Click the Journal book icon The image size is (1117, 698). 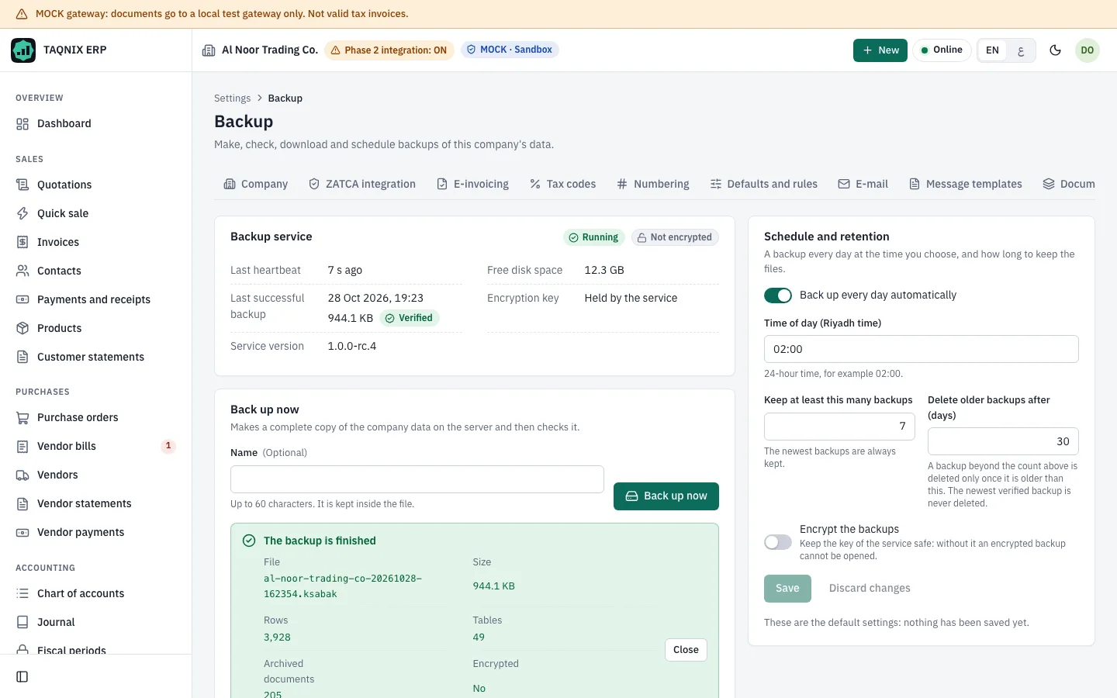click(22, 623)
